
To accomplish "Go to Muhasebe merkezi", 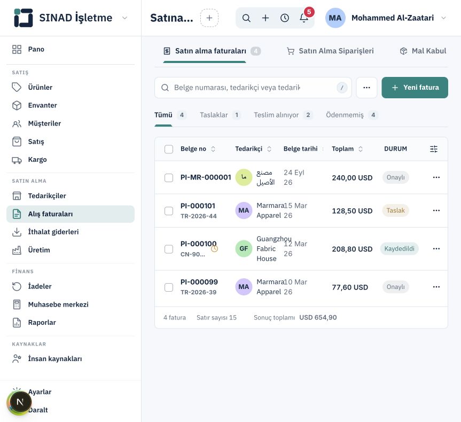I will [x=71, y=304].
